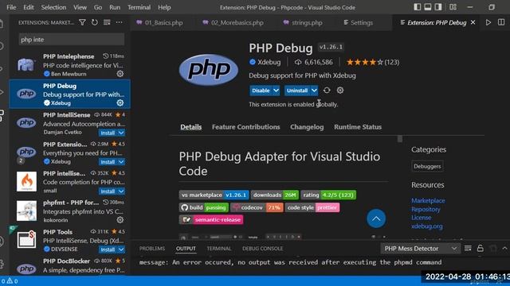Switch to the 01_Basics.php tab
The image size is (510, 286).
pos(159,23)
